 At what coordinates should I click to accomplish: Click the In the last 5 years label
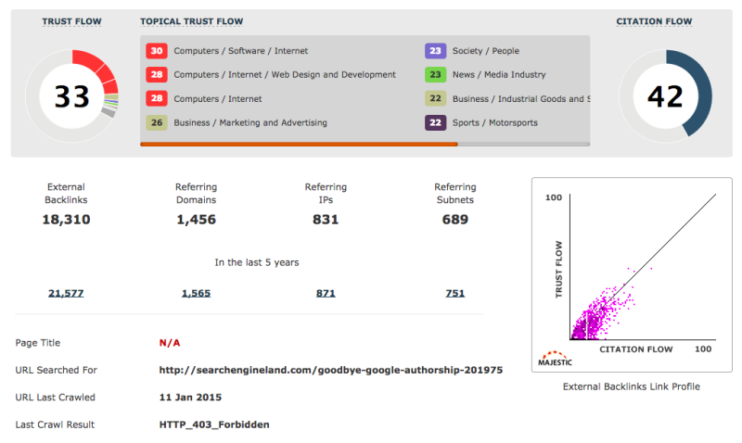(x=257, y=262)
